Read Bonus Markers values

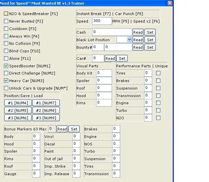coord(62,129)
